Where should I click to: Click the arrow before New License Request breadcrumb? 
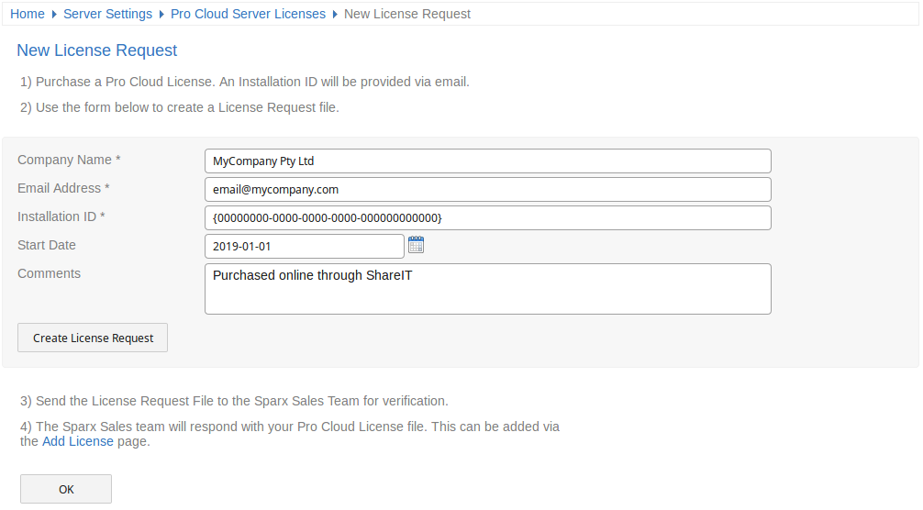coord(335,15)
